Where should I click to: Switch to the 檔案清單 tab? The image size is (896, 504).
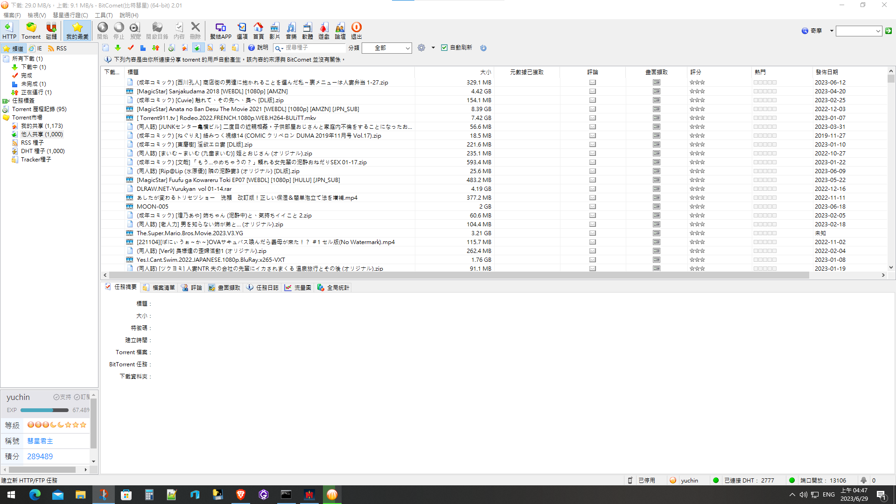[x=159, y=288]
